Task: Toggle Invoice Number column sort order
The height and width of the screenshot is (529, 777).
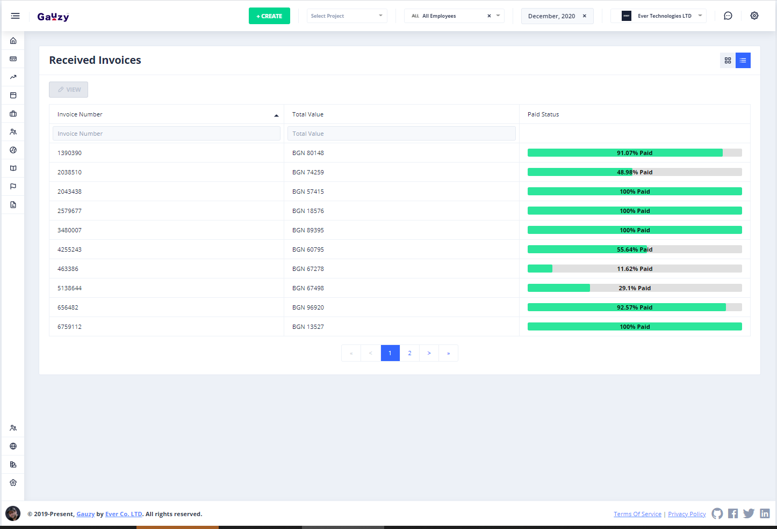Action: coord(167,114)
